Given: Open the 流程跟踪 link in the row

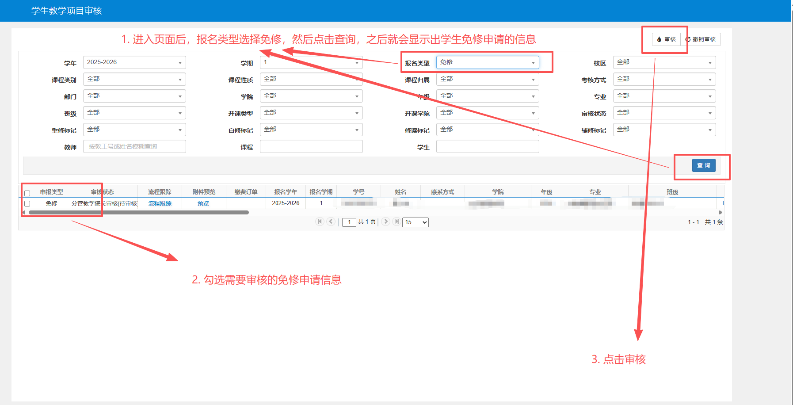Looking at the screenshot, I should pos(160,203).
